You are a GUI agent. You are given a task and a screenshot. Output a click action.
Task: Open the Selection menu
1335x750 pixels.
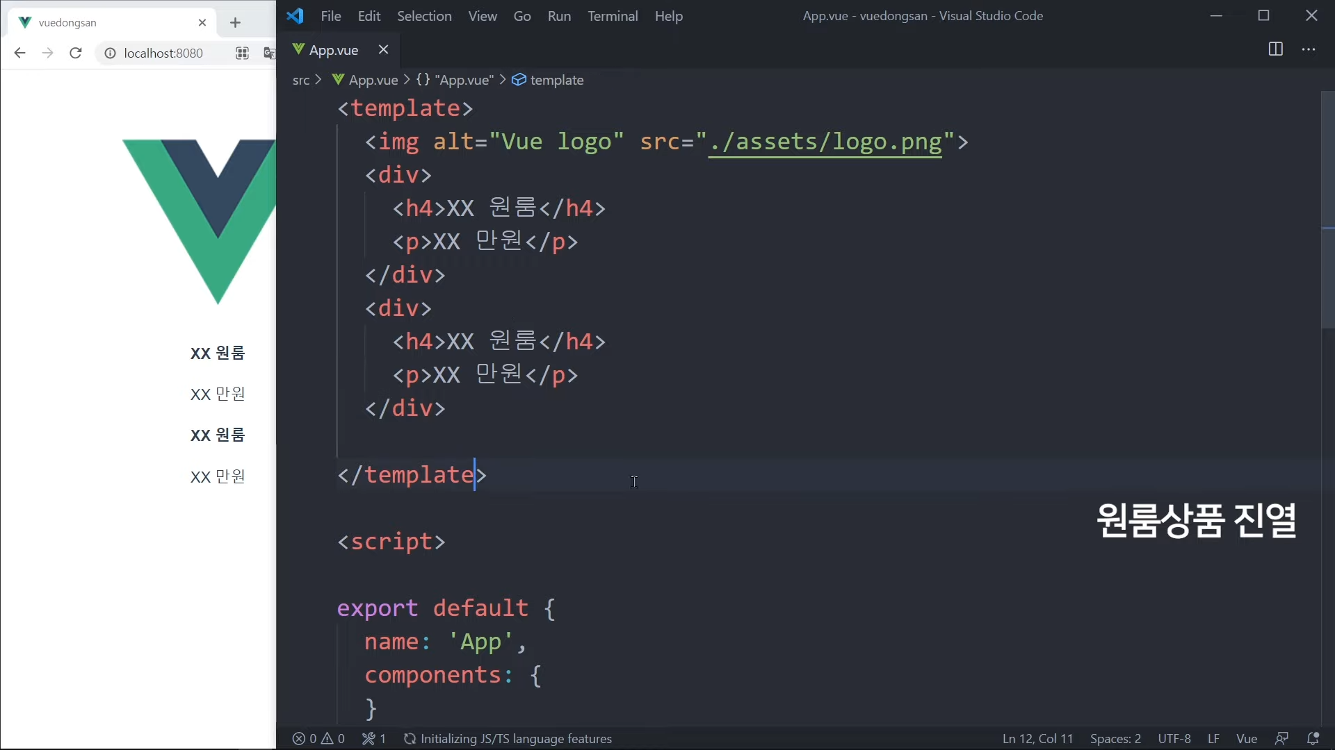point(423,16)
